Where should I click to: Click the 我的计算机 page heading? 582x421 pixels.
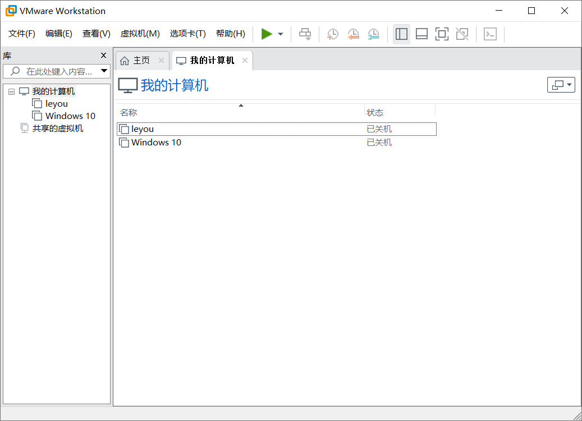[175, 85]
